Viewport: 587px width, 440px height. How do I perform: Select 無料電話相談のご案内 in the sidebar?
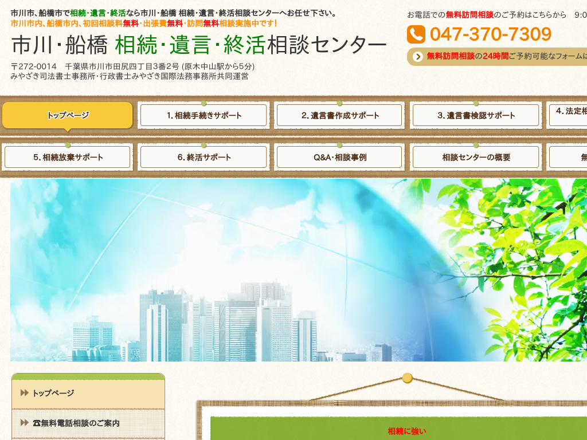[88, 423]
